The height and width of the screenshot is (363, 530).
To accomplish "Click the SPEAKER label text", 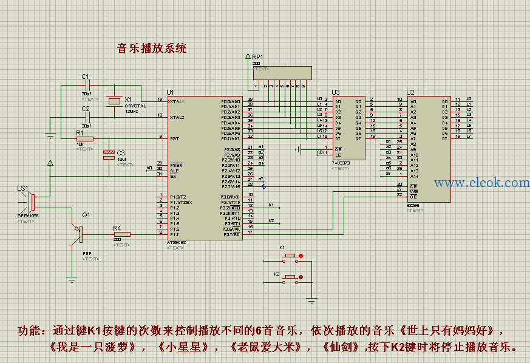I will point(28,215).
